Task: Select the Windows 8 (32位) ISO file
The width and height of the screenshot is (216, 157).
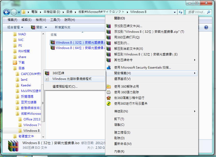Action: [78, 42]
